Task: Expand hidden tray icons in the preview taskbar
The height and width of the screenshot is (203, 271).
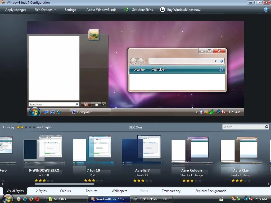Action: (x=197, y=112)
